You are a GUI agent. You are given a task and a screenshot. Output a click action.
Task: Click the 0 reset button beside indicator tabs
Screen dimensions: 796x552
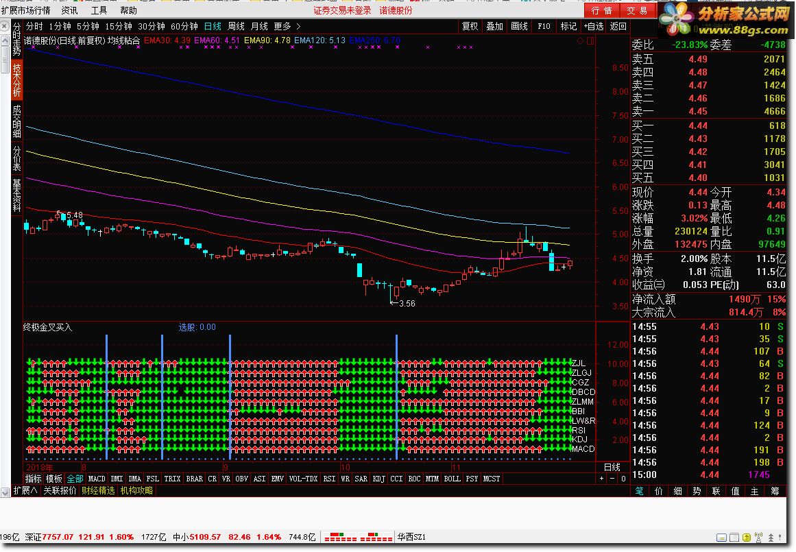click(623, 479)
